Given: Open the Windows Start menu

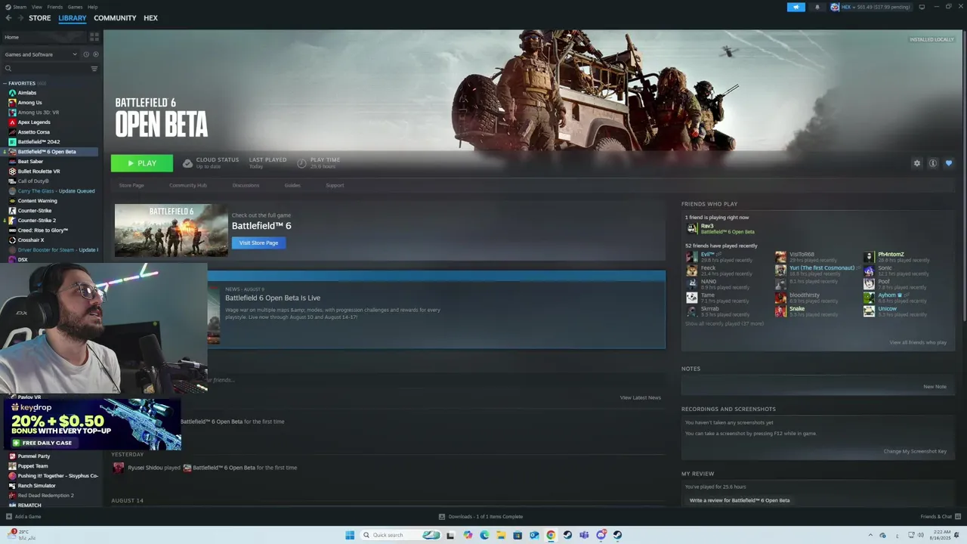Looking at the screenshot, I should (x=350, y=535).
